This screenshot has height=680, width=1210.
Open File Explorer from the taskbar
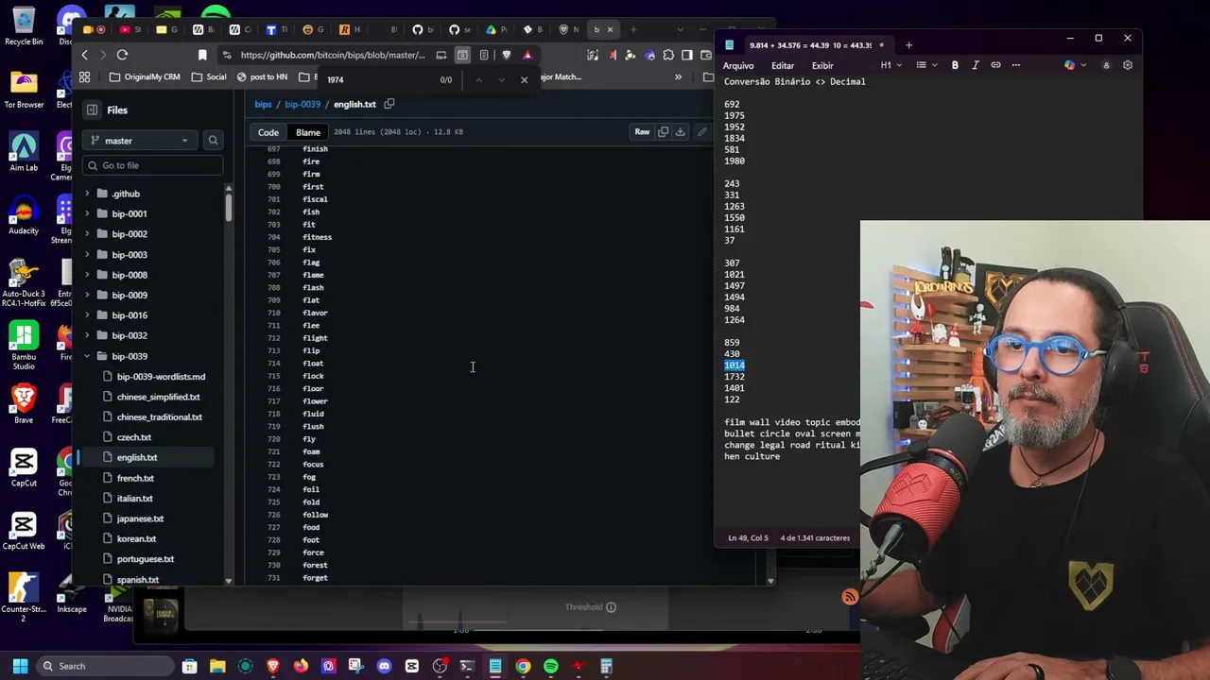click(x=217, y=666)
